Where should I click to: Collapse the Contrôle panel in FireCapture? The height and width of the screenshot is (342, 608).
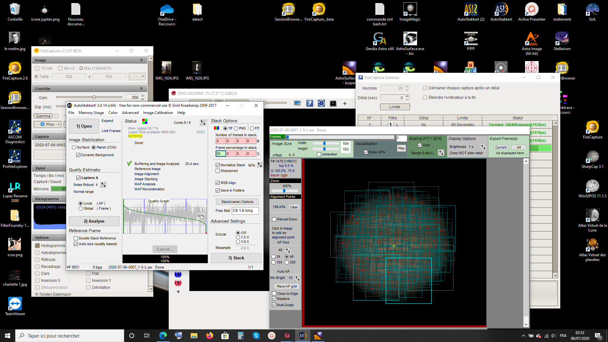tap(141, 89)
